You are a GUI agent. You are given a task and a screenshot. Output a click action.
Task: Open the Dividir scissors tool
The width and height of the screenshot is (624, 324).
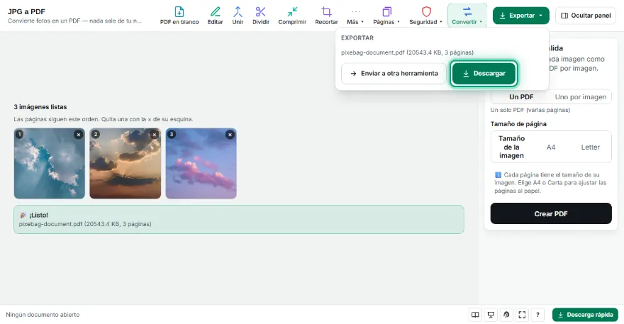pyautogui.click(x=261, y=16)
